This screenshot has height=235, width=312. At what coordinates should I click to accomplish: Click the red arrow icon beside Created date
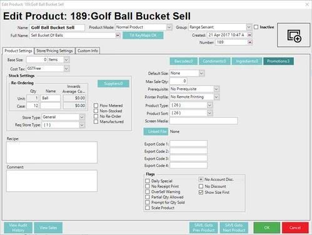249,35
